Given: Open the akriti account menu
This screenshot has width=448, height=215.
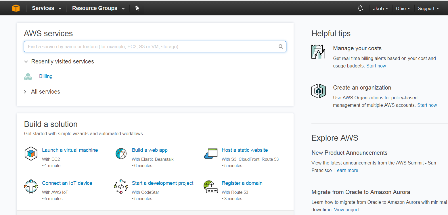Looking at the screenshot, I should tap(380, 8).
